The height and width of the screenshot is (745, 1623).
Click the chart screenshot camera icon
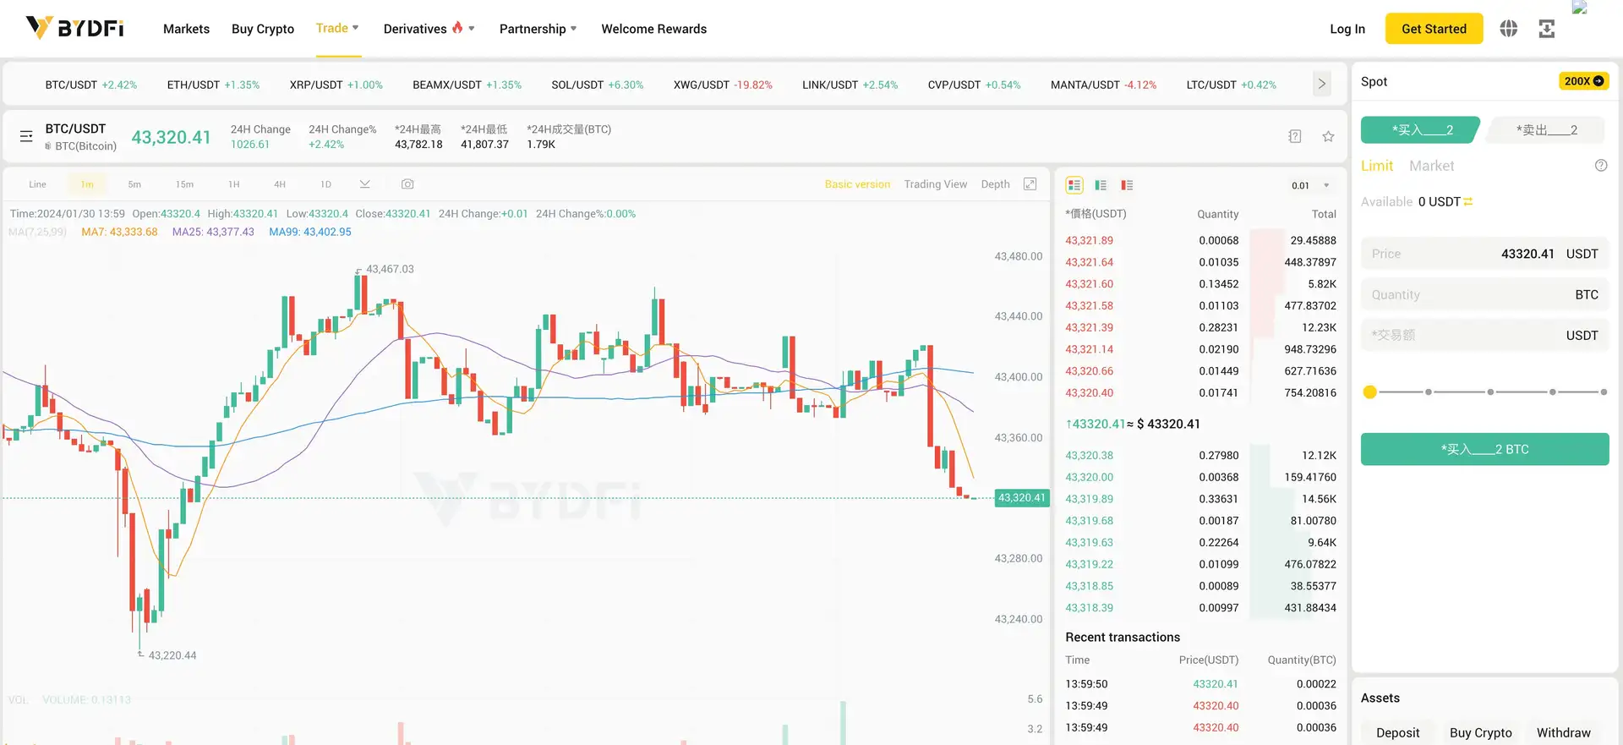click(407, 184)
